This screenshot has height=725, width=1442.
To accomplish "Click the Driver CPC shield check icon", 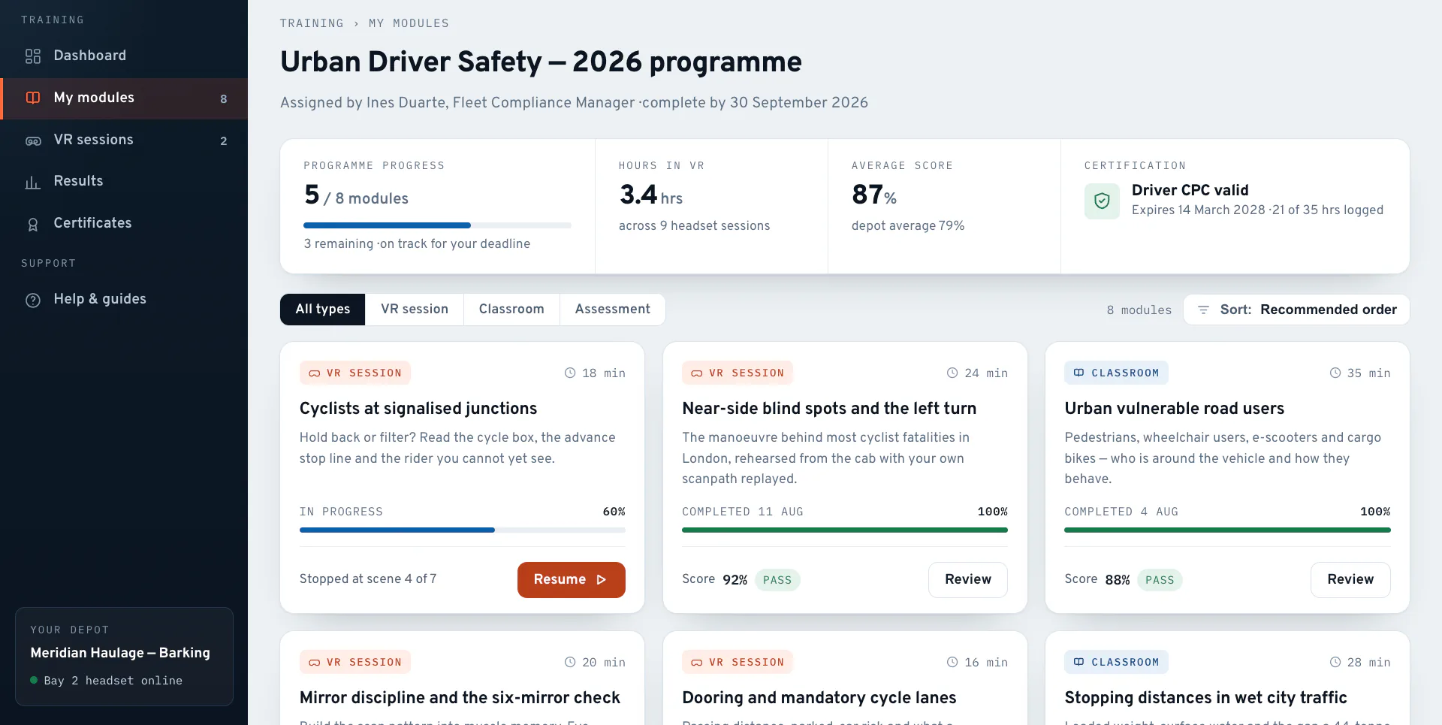I will coord(1102,201).
